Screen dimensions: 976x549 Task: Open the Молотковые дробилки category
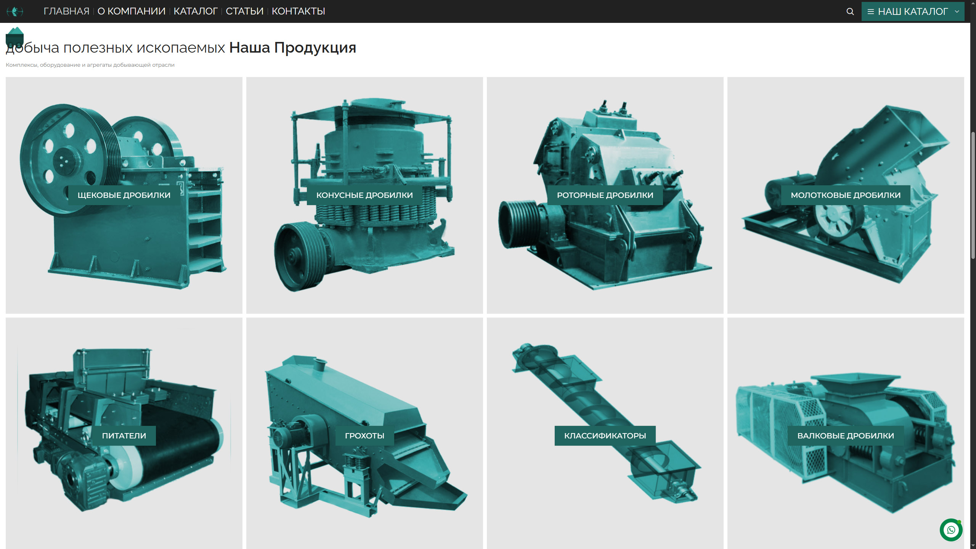[846, 195]
